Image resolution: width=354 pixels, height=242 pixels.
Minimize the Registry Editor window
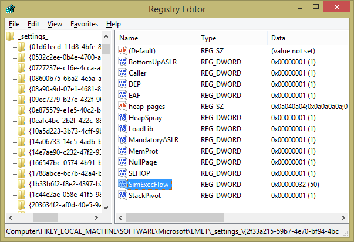300,8
